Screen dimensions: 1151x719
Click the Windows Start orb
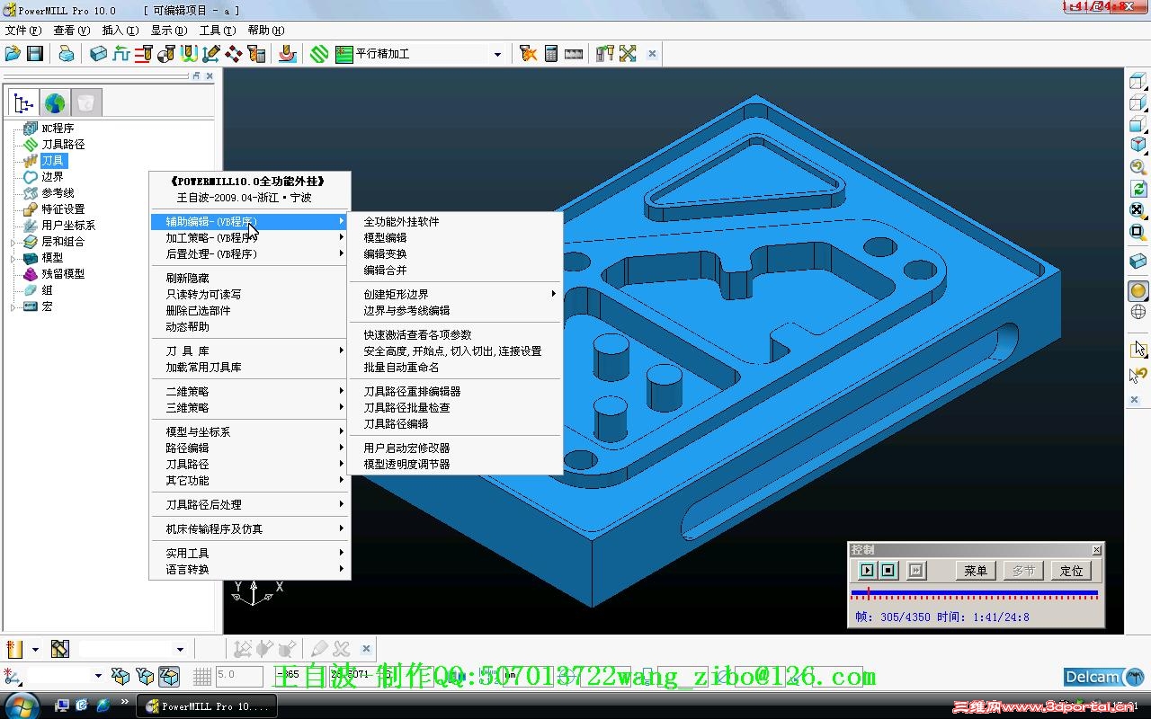[22, 706]
